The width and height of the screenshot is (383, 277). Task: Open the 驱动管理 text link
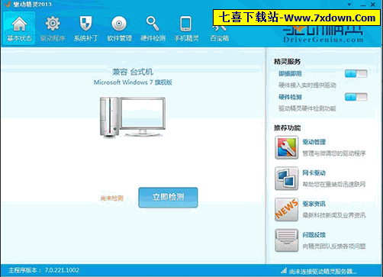tap(314, 142)
